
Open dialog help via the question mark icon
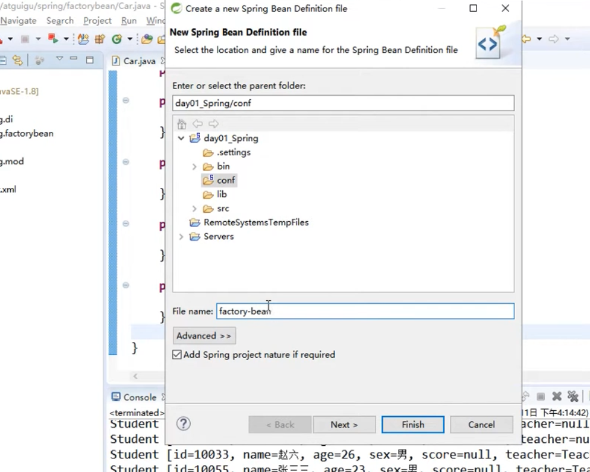(184, 424)
